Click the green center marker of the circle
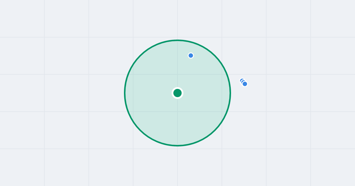355x186 pixels. point(177,93)
